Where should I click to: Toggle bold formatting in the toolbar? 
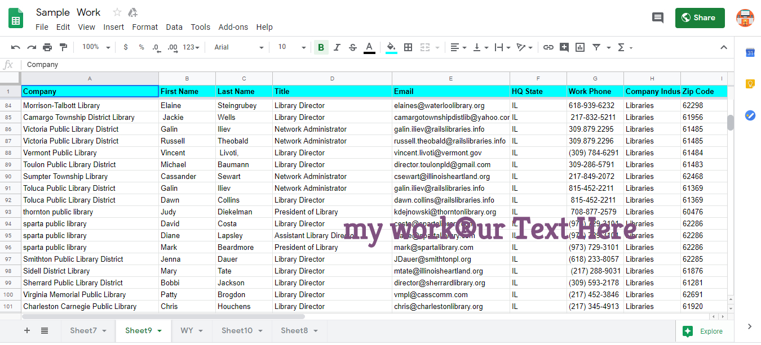tap(321, 47)
